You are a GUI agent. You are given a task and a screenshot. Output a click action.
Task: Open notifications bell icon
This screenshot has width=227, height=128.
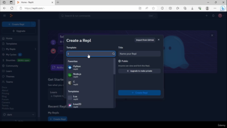[213, 16]
